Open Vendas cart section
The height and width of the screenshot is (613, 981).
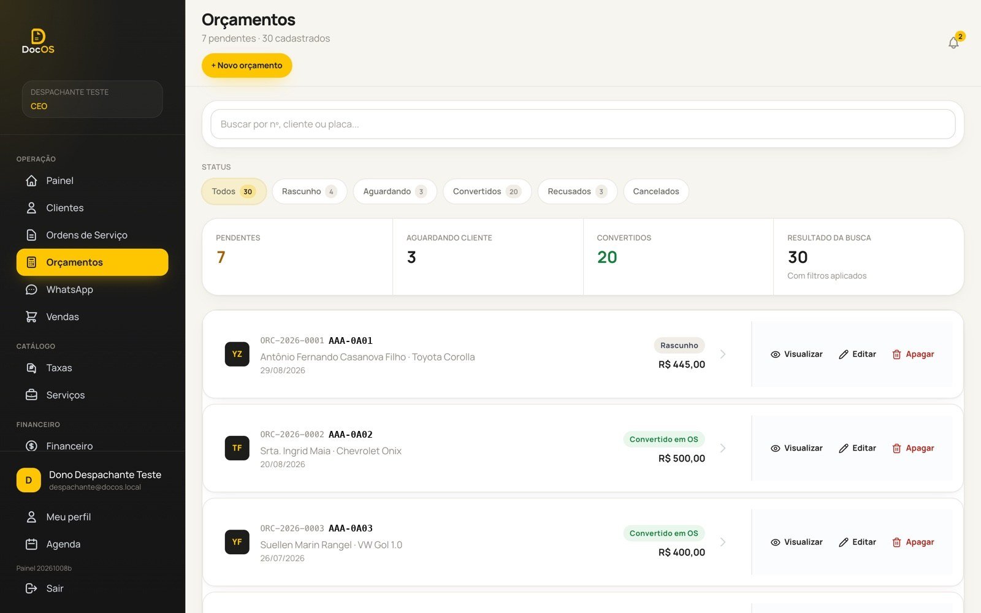(x=92, y=317)
